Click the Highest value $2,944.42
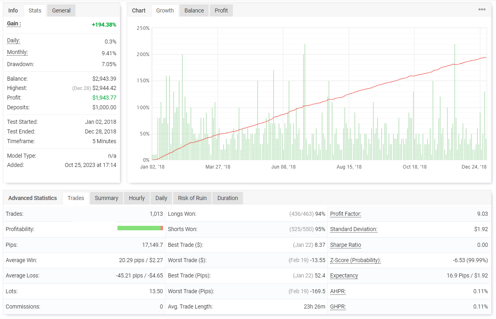The image size is (496, 319). [104, 88]
